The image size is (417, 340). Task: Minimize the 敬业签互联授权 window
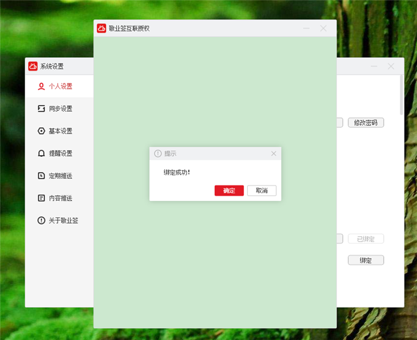click(x=306, y=28)
